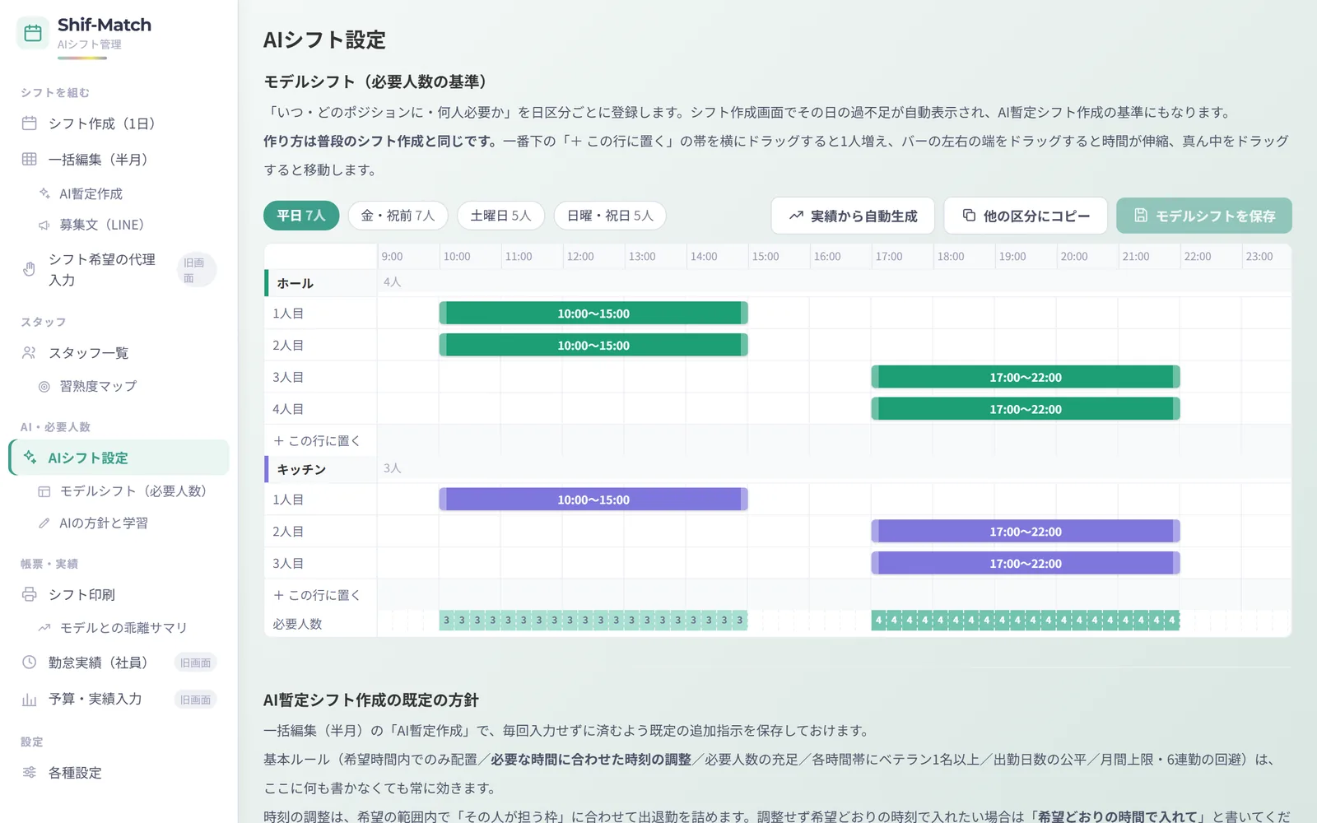Click the printer icon beside シフト印刷
This screenshot has width=1317, height=823.
coord(30,594)
